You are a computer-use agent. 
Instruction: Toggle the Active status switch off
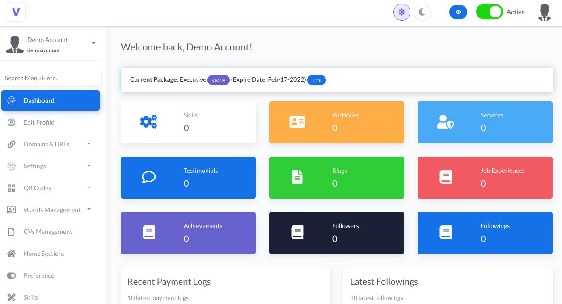[x=490, y=12]
